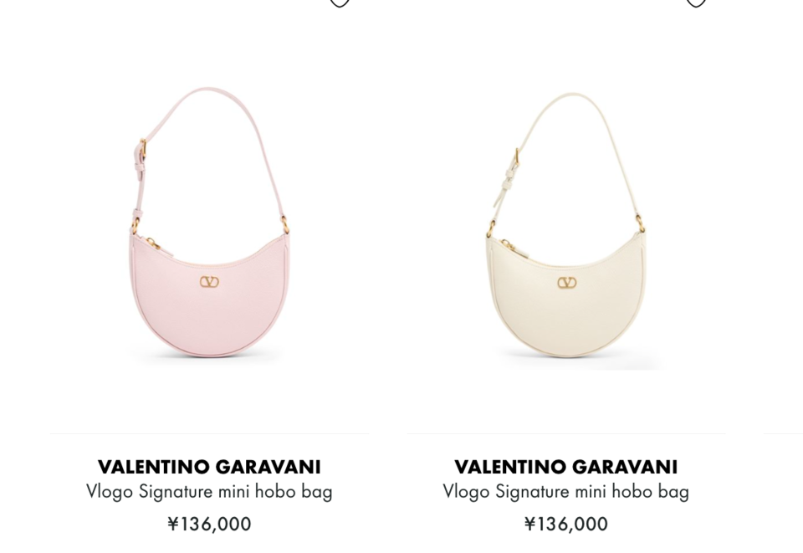Click the gold V logo on cream bag
This screenshot has width=803, height=553.
pyautogui.click(x=567, y=283)
